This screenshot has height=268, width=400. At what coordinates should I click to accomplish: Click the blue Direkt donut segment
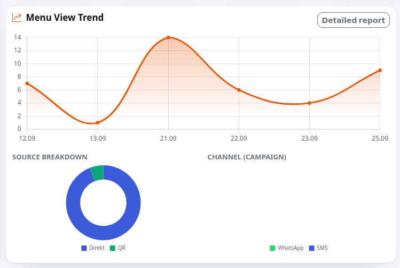(x=103, y=233)
